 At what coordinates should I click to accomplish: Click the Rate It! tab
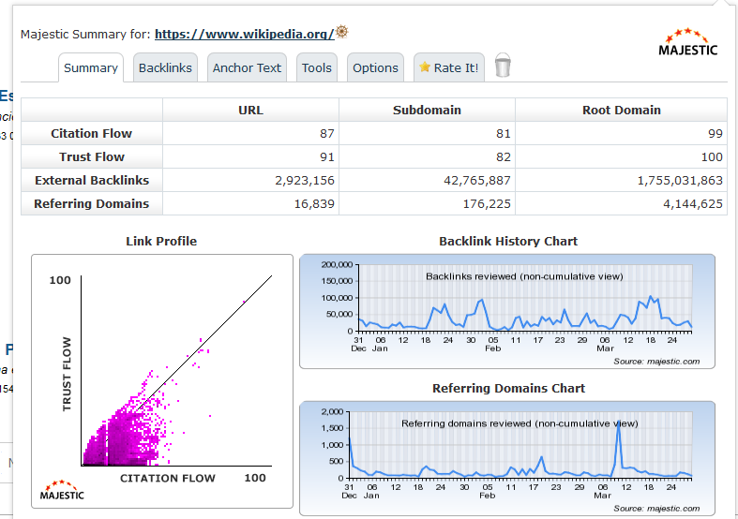pyautogui.click(x=449, y=67)
